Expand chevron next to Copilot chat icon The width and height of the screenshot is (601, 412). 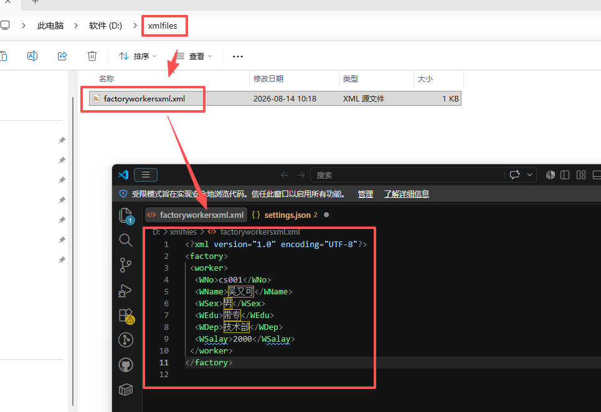tap(529, 175)
